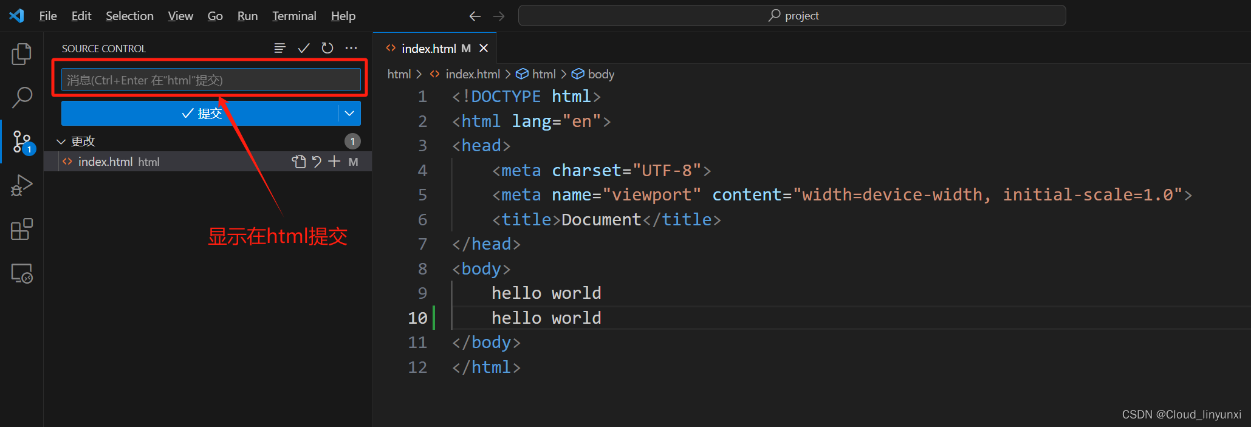Toggle view as tree in Source Control header

pyautogui.click(x=279, y=48)
